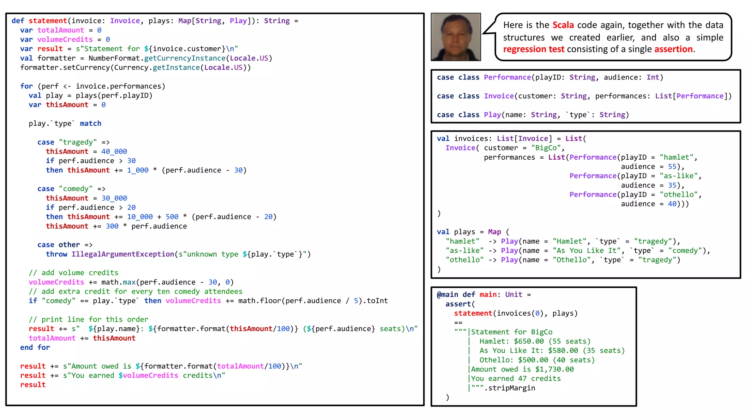747x420 pixels.
Task: Click '// add volume credits' comment
Action: (74, 273)
